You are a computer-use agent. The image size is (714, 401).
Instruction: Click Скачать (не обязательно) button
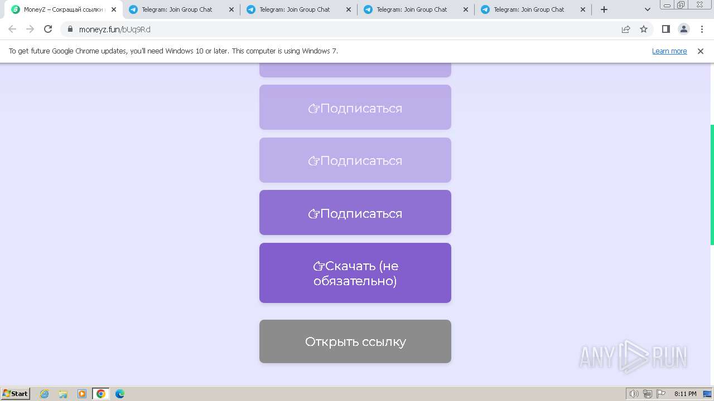coord(355,273)
